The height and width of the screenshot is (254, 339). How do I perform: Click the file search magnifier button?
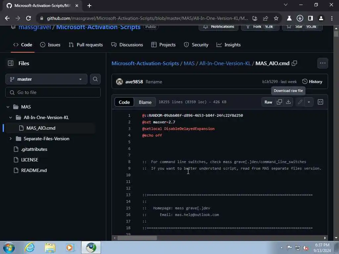(95, 79)
